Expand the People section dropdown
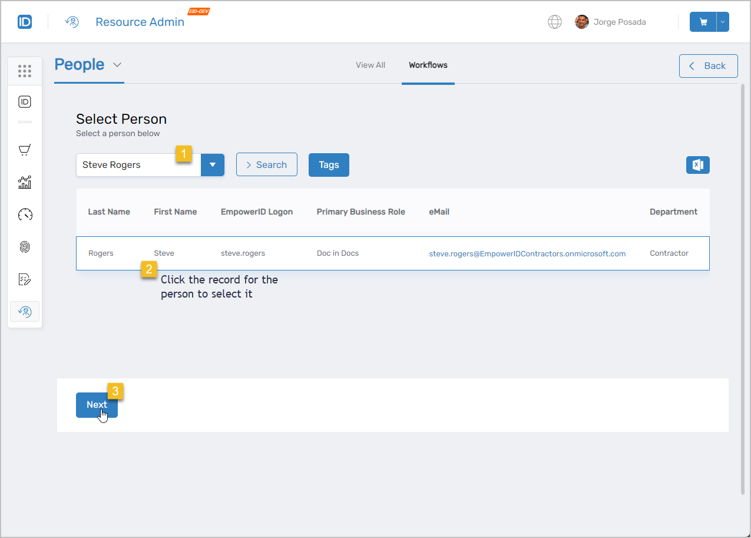The height and width of the screenshot is (538, 751). coord(117,65)
